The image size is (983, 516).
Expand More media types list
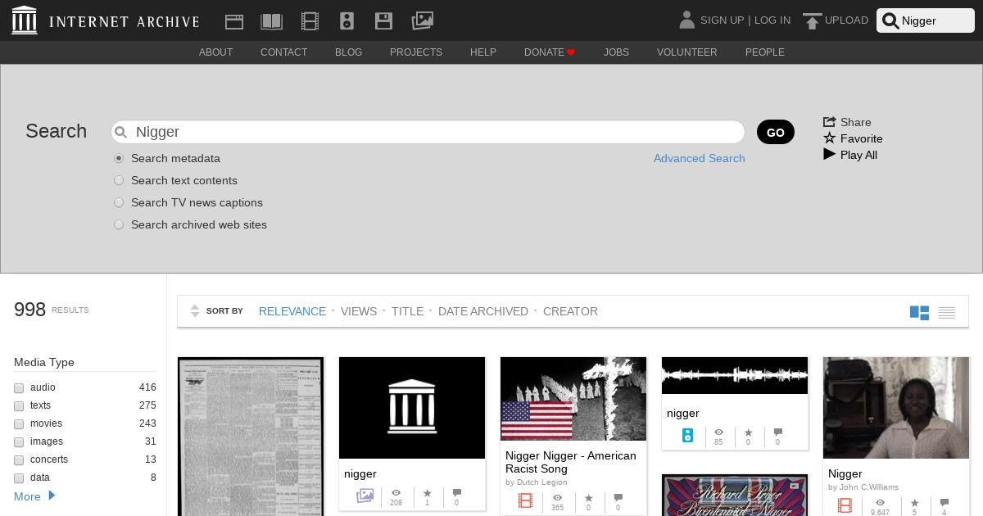click(x=34, y=496)
